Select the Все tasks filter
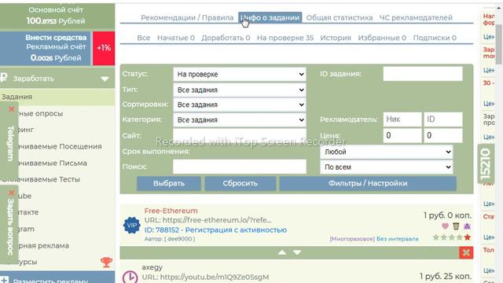 (143, 38)
